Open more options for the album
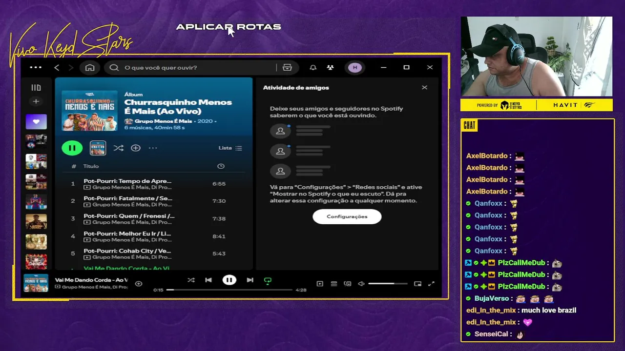The height and width of the screenshot is (351, 625). tap(153, 148)
